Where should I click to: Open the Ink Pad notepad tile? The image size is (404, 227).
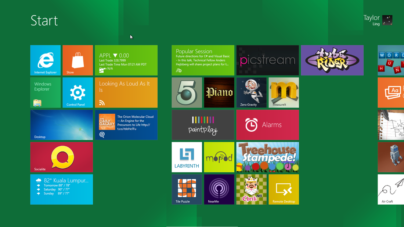391,125
